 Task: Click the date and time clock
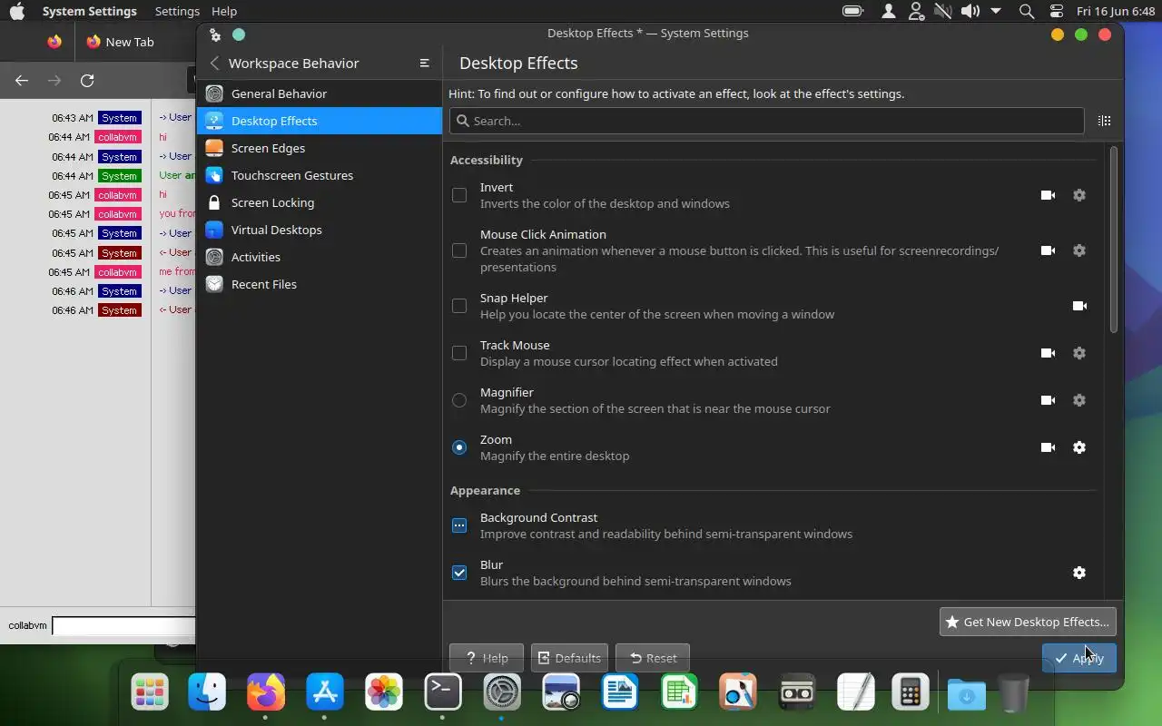tap(1115, 11)
